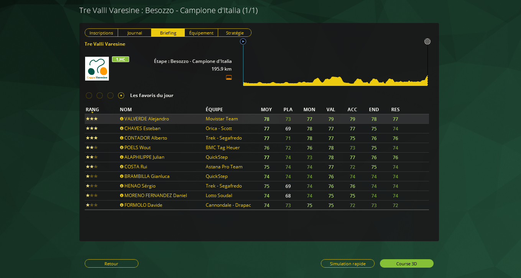Viewport: 521px width, 278px height.
Task: Select the first briefing page radio button
Action: (x=89, y=95)
